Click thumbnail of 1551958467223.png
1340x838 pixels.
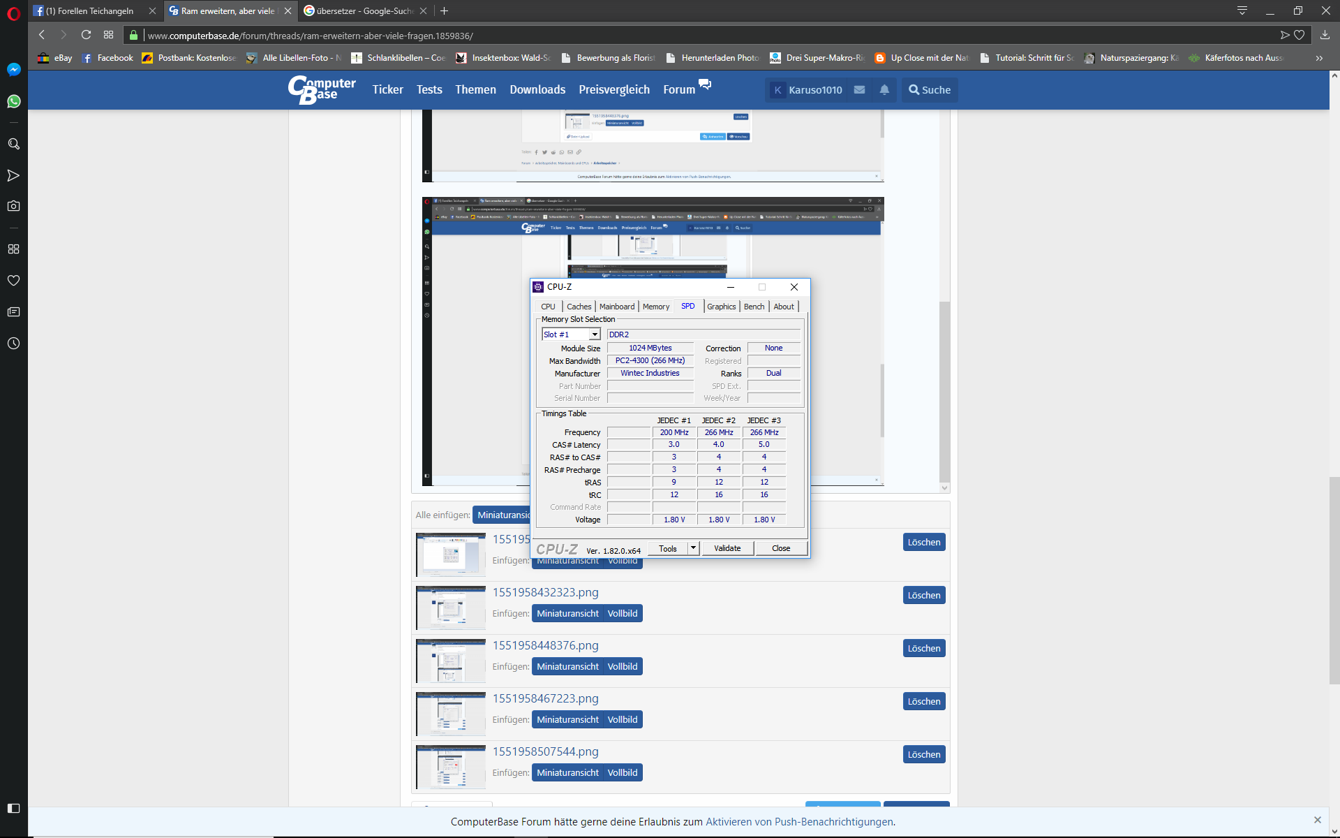pyautogui.click(x=451, y=714)
